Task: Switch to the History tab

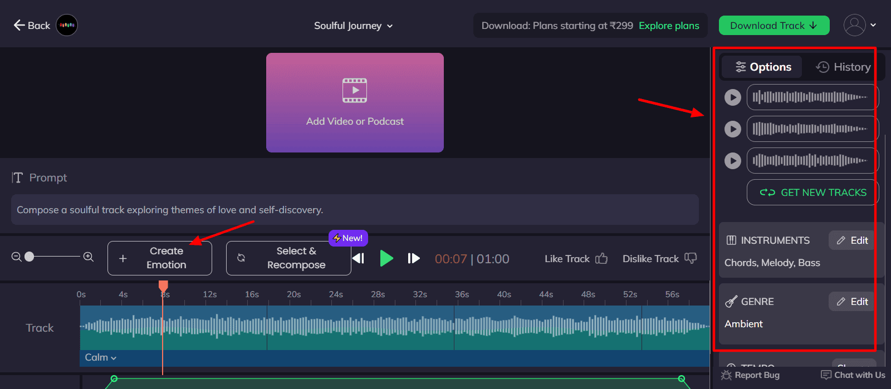Action: click(843, 67)
